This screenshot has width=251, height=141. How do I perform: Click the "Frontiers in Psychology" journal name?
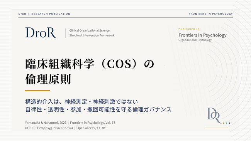pos(202,35)
